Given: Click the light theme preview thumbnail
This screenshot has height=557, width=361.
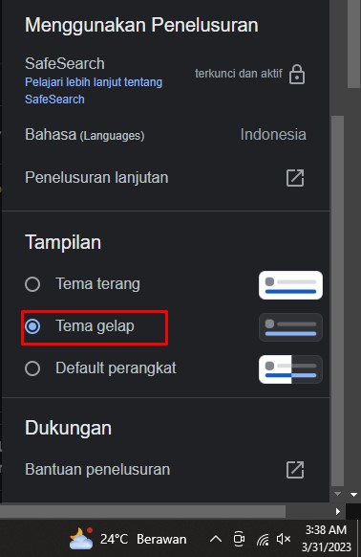Looking at the screenshot, I should (290, 285).
